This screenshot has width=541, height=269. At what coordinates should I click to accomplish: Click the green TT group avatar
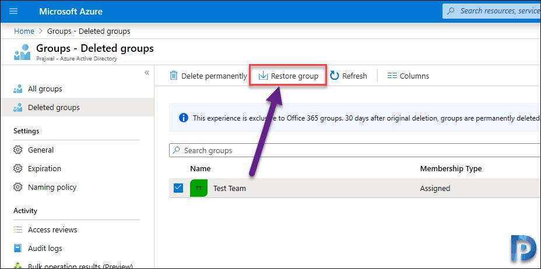199,189
